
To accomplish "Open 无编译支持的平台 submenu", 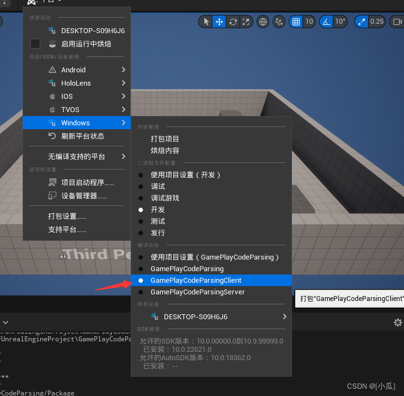I will [77, 156].
